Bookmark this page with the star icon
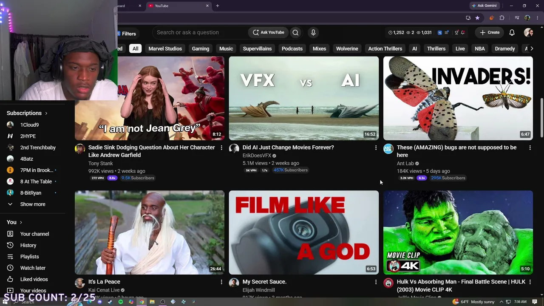Viewport: 544px width, 306px height. 477,18
